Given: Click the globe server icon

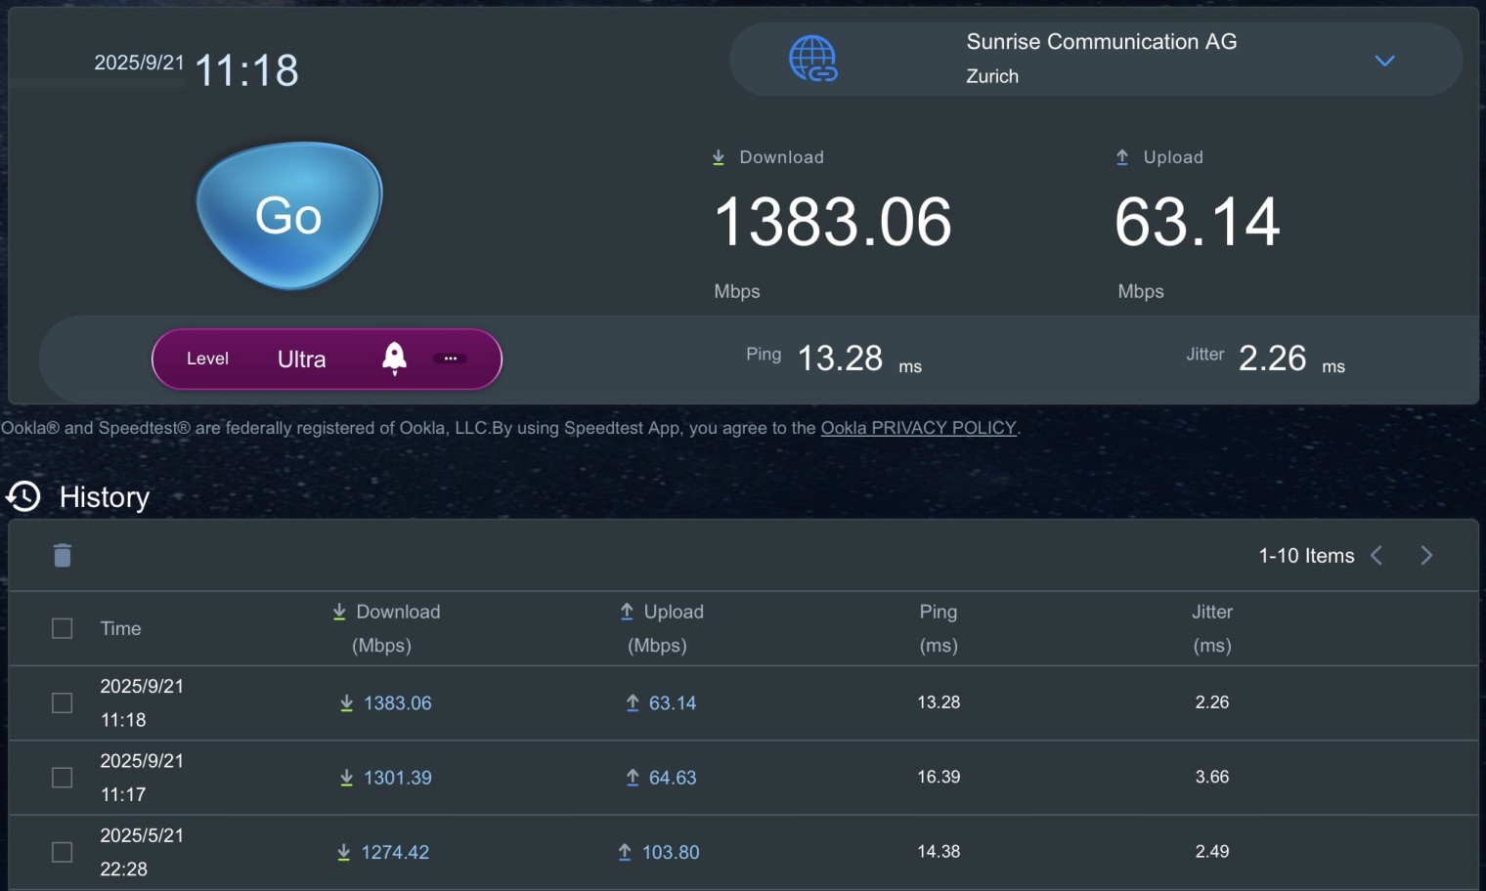Looking at the screenshot, I should 812,59.
